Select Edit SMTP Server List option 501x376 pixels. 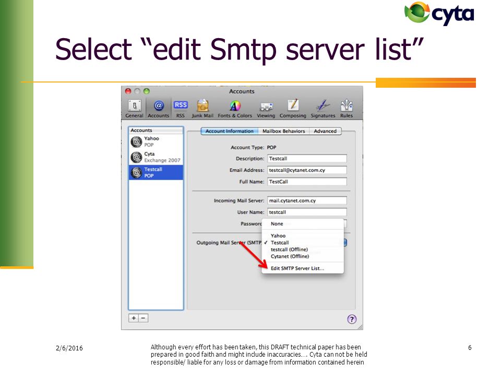tap(303, 268)
